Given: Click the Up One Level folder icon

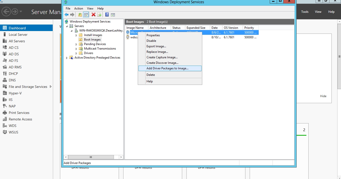Looking at the screenshot, I should 80,15.
